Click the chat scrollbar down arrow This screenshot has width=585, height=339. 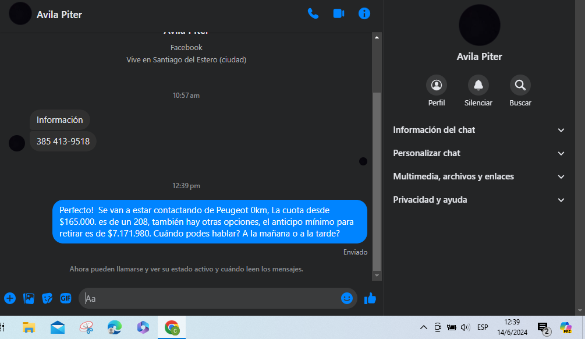coord(377,276)
